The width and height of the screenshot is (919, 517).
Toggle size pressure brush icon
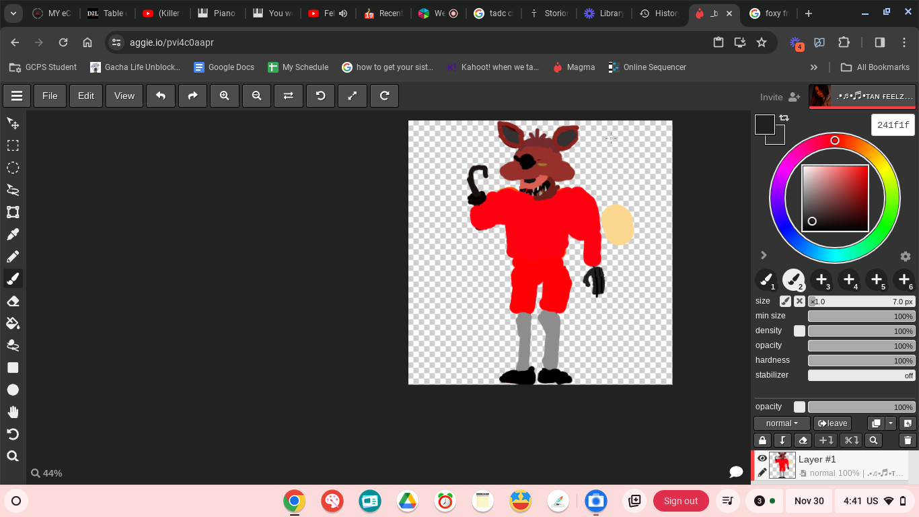tap(785, 302)
